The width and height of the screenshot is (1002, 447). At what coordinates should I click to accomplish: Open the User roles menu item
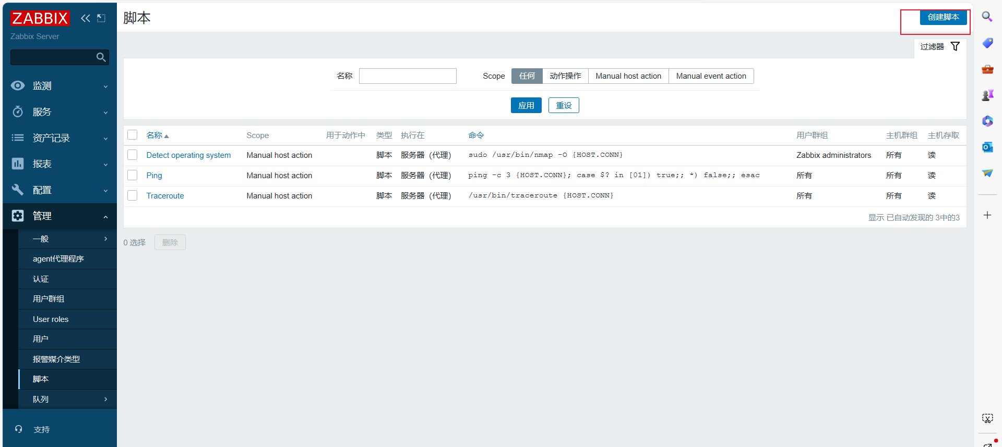coord(67,319)
